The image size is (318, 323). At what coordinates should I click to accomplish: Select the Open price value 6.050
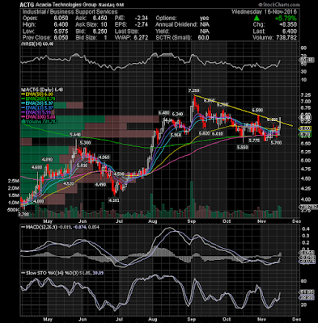pos(61,19)
